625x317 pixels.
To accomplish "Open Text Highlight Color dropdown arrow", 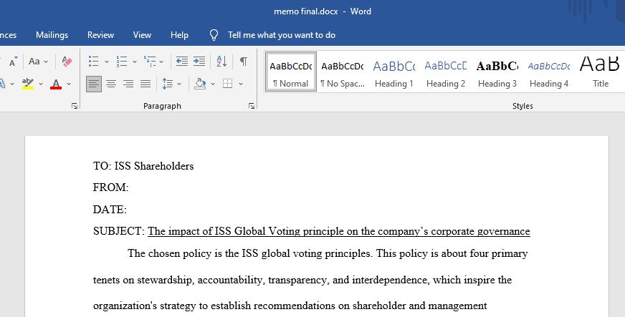I will 41,84.
